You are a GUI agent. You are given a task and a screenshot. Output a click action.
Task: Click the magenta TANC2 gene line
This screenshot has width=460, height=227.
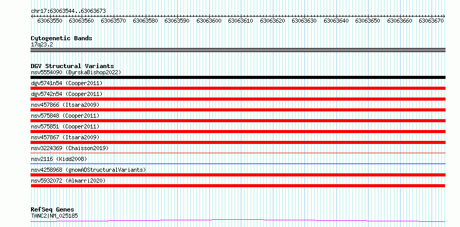(238, 221)
